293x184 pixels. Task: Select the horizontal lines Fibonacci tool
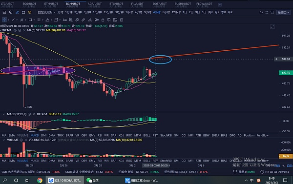[x=39, y=20]
